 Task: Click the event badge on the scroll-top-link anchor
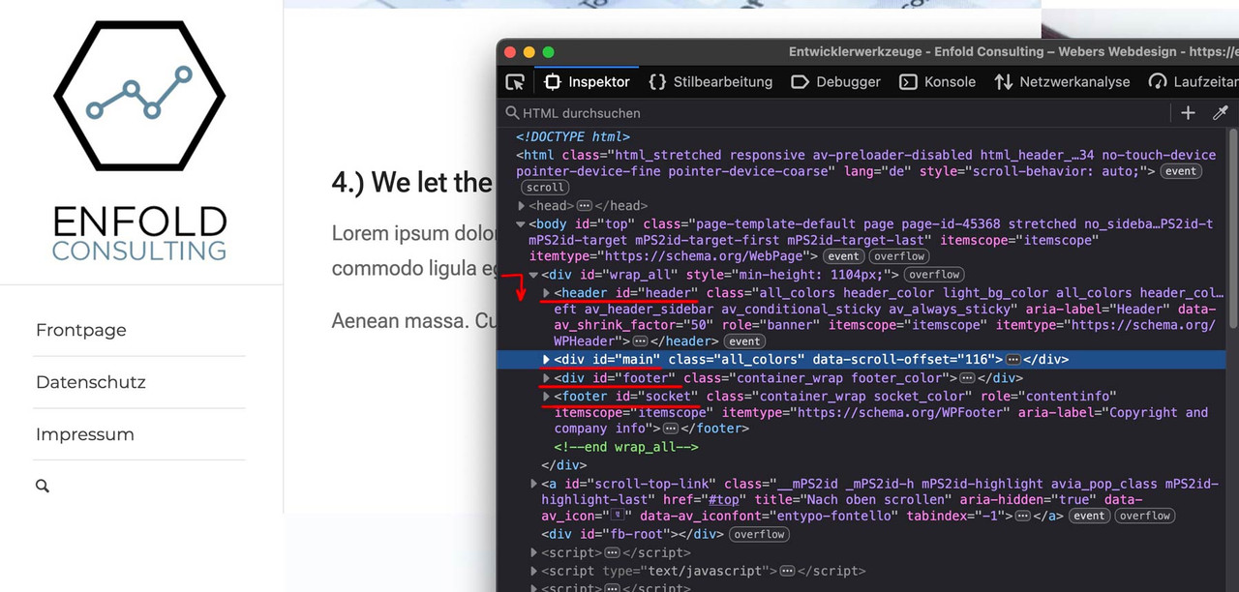click(1089, 516)
